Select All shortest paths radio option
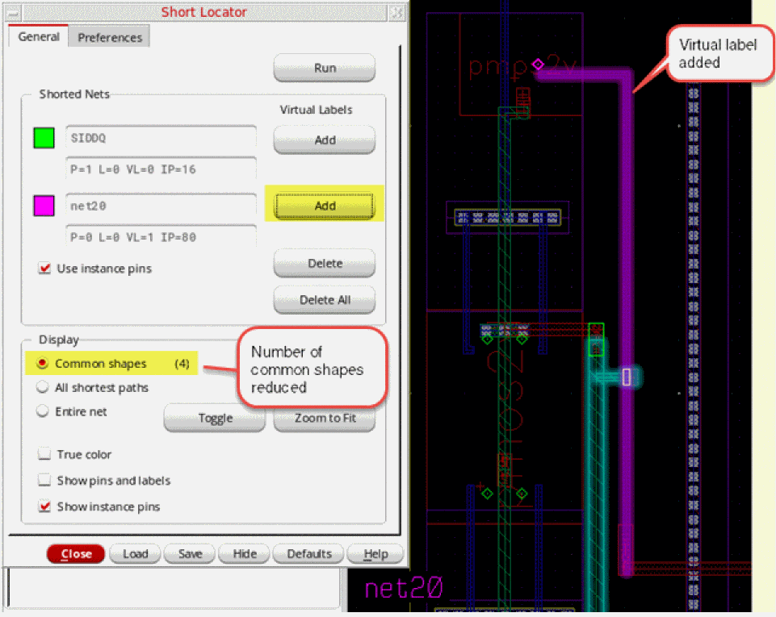 click(x=43, y=387)
